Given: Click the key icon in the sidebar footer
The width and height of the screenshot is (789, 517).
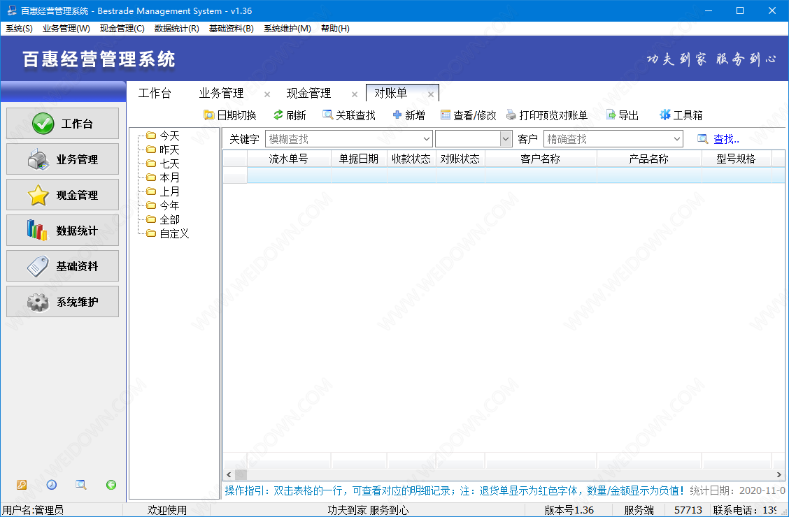Looking at the screenshot, I should [22, 485].
